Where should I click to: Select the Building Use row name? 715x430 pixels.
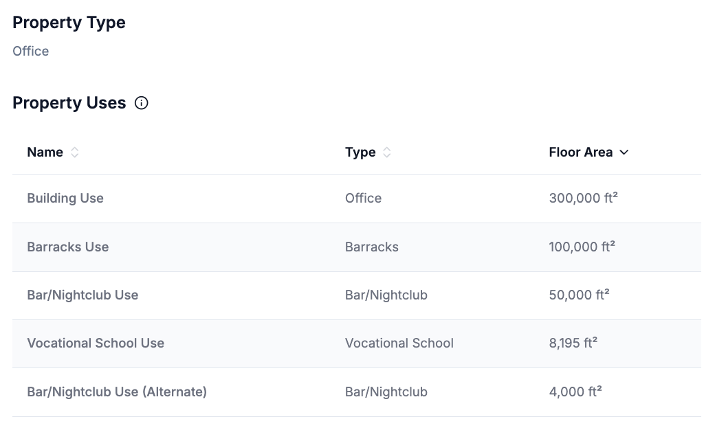[x=65, y=199]
